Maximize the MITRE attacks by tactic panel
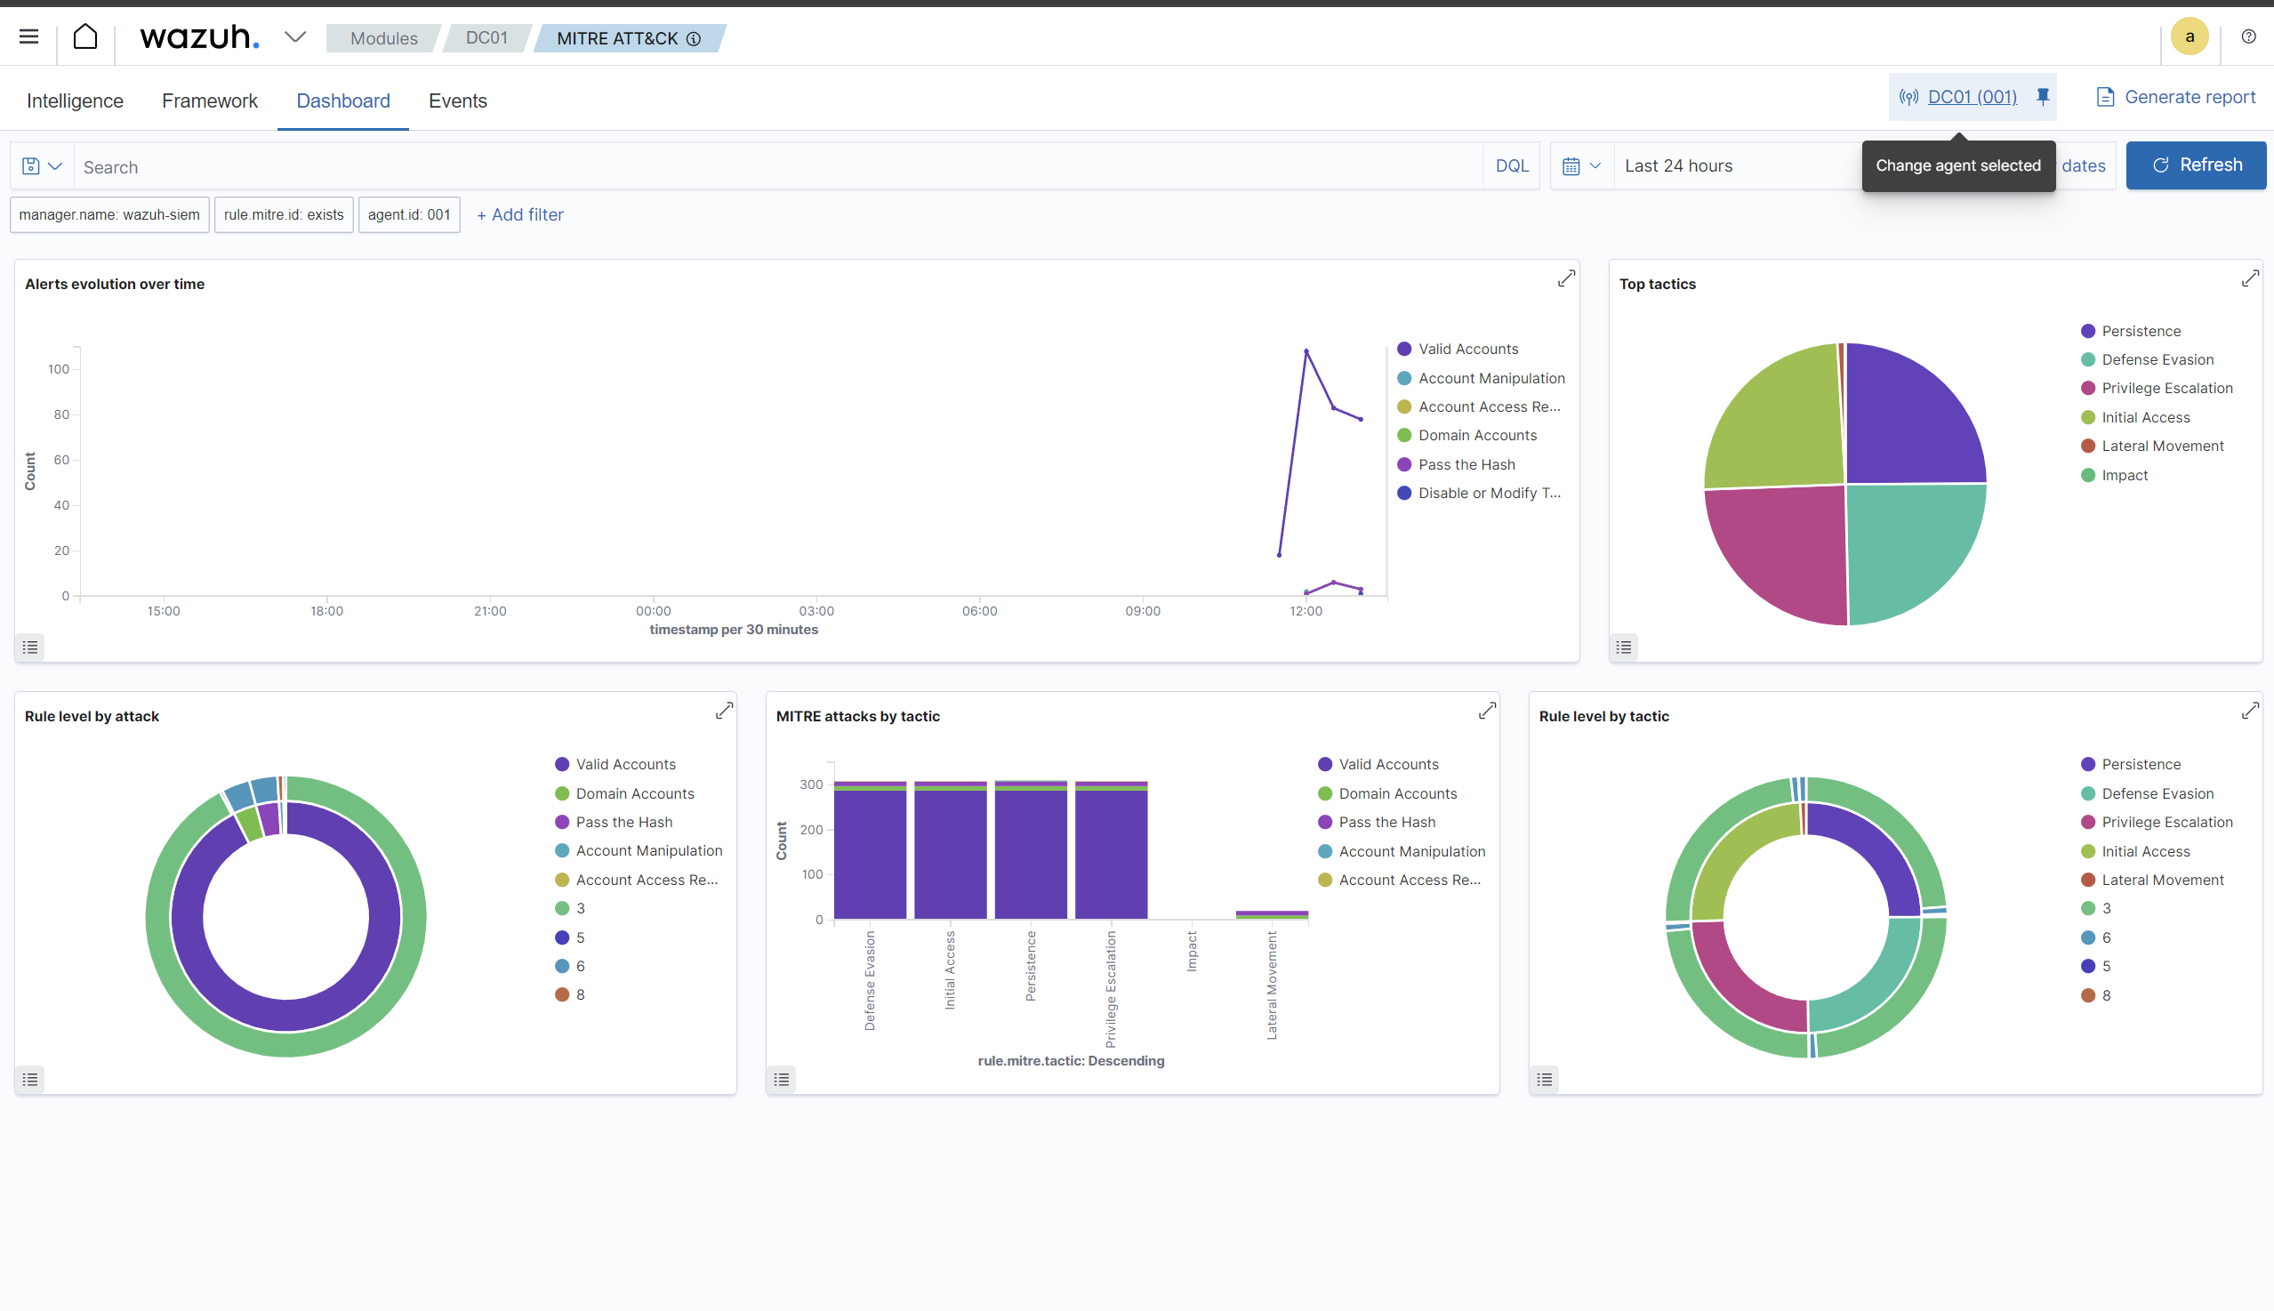This screenshot has height=1311, width=2274. (1487, 711)
